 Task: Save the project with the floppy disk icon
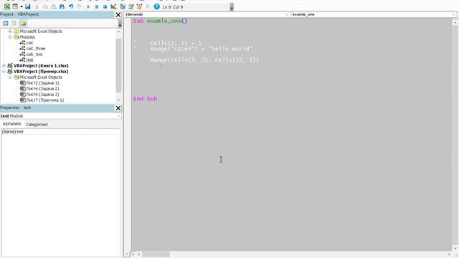pos(28,6)
